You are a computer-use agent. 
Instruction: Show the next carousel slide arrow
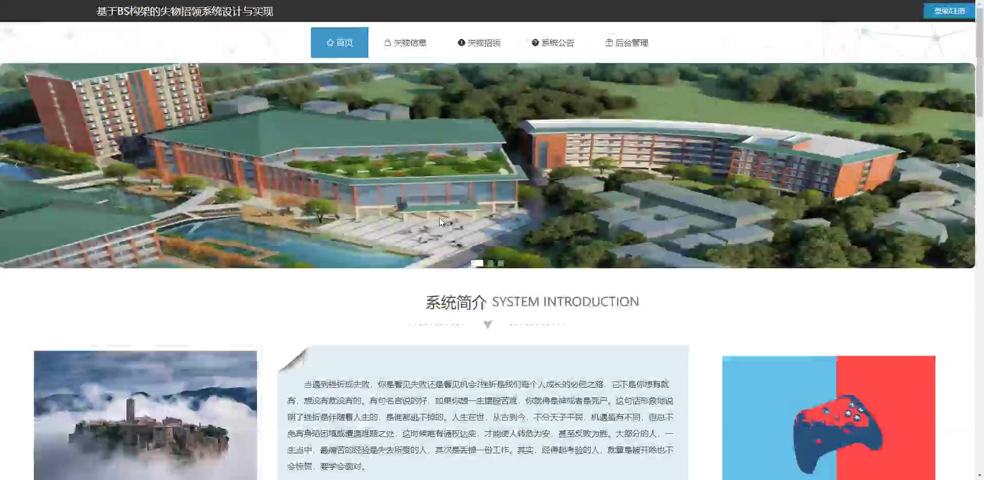coord(958,165)
